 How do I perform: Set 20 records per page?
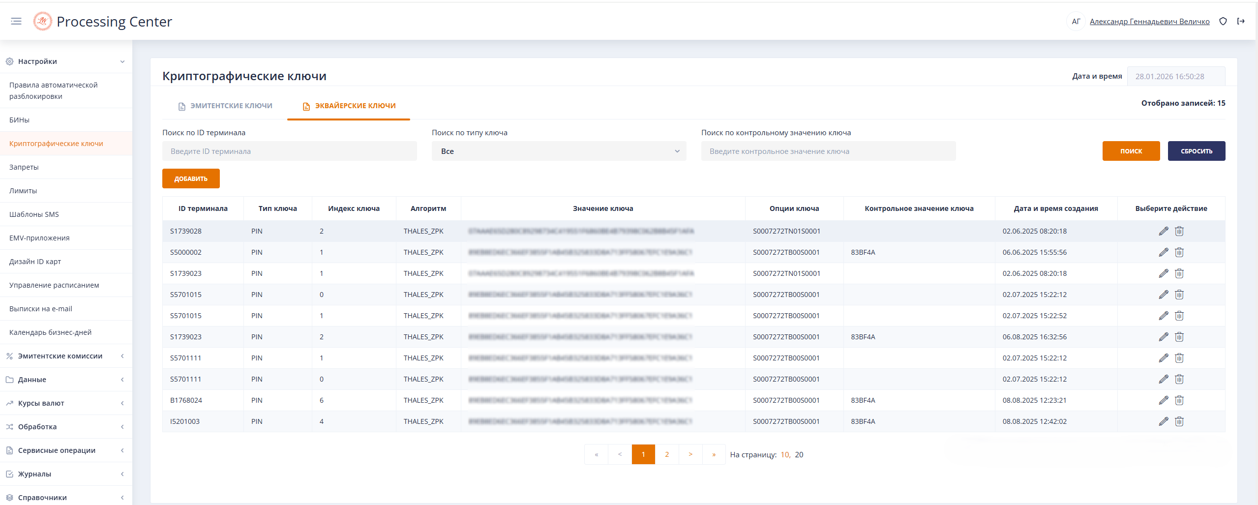coord(799,454)
